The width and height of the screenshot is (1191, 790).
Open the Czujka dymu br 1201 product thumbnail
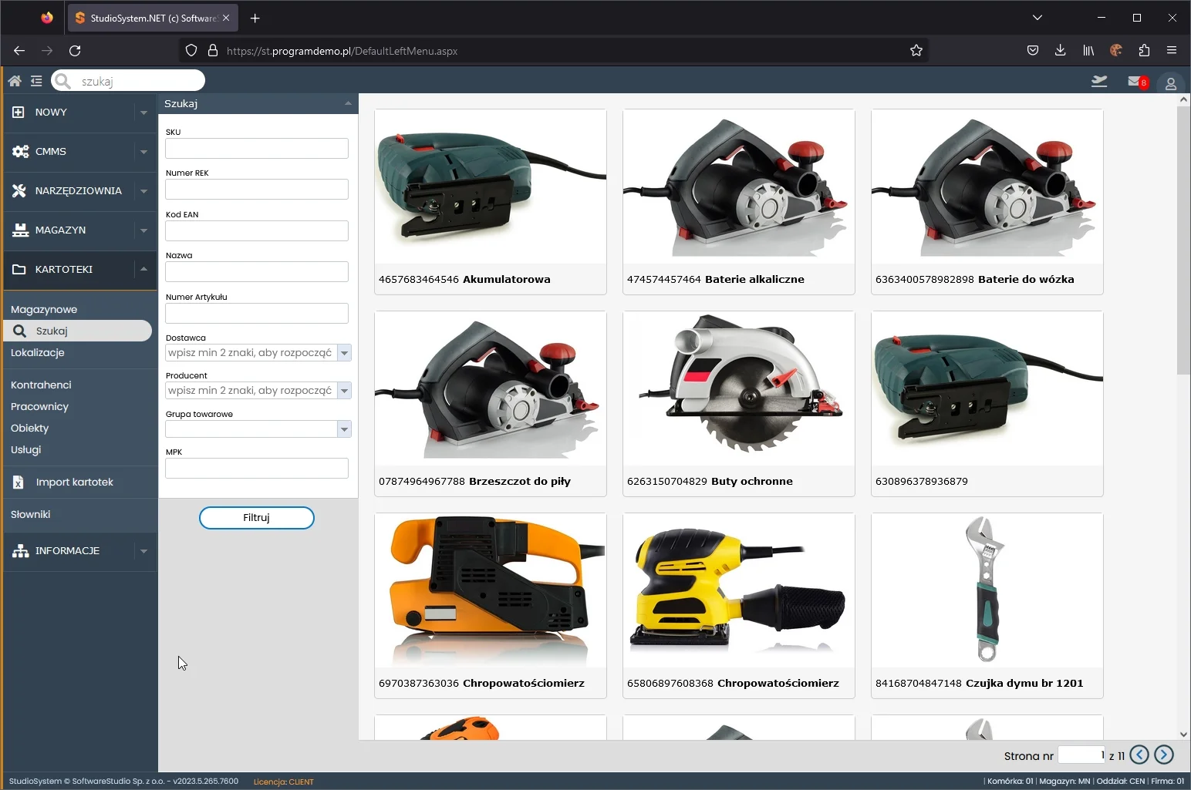point(987,590)
